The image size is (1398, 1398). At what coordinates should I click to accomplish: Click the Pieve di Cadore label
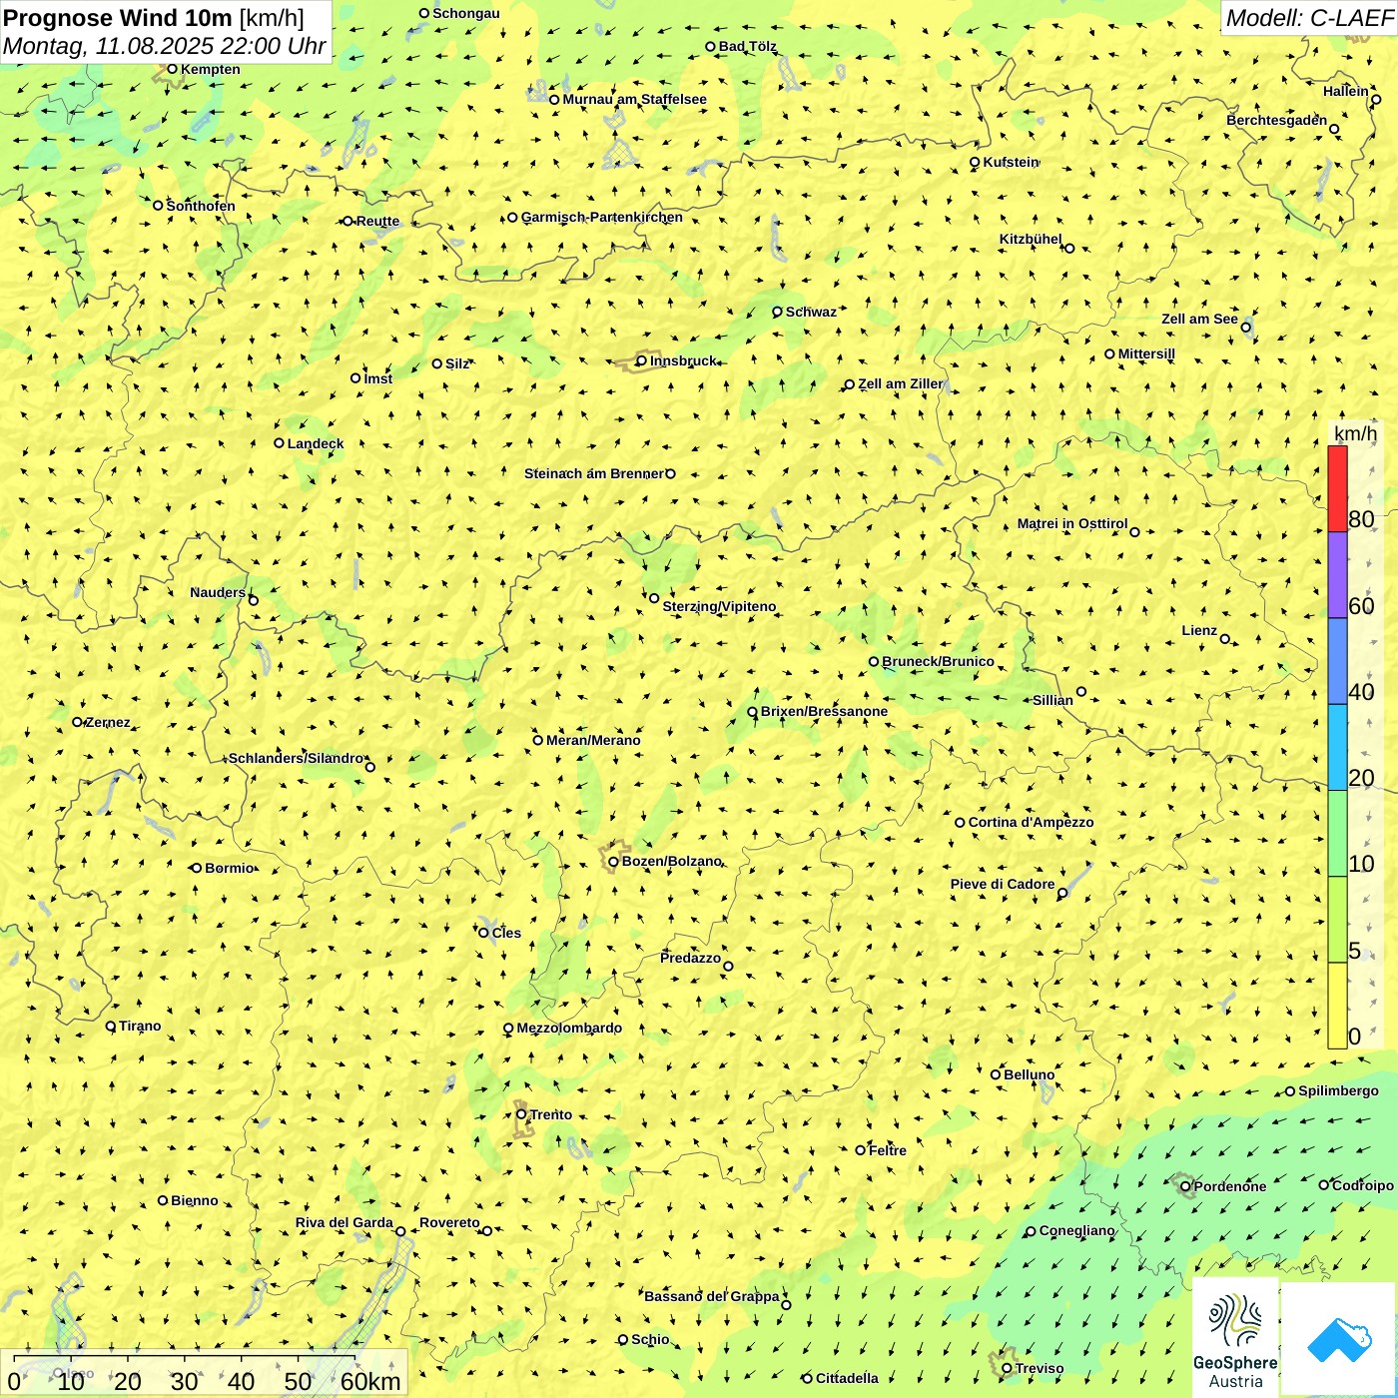tap(1003, 884)
